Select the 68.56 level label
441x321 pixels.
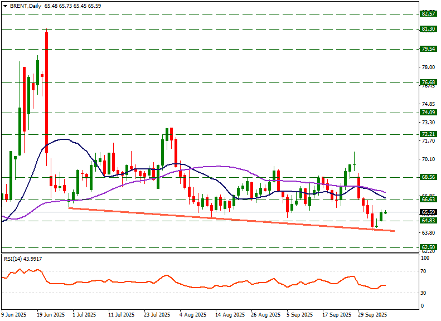(x=428, y=177)
